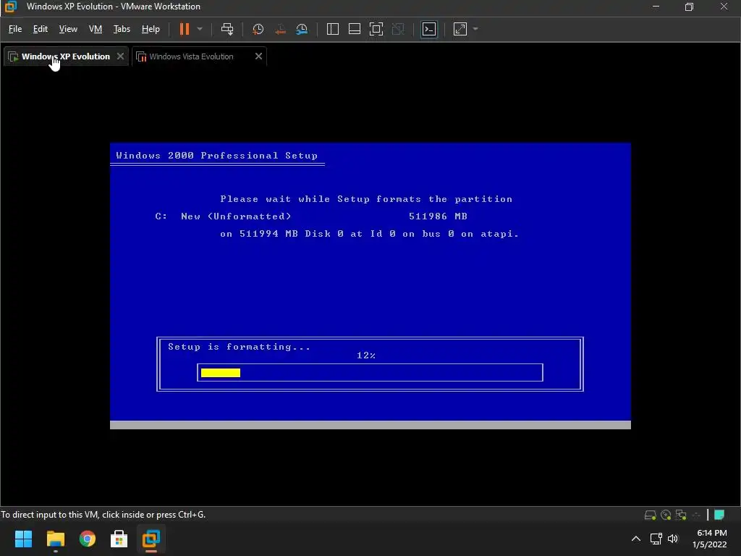
Task: Click the CD/DVD drive status icon
Action: (x=666, y=515)
